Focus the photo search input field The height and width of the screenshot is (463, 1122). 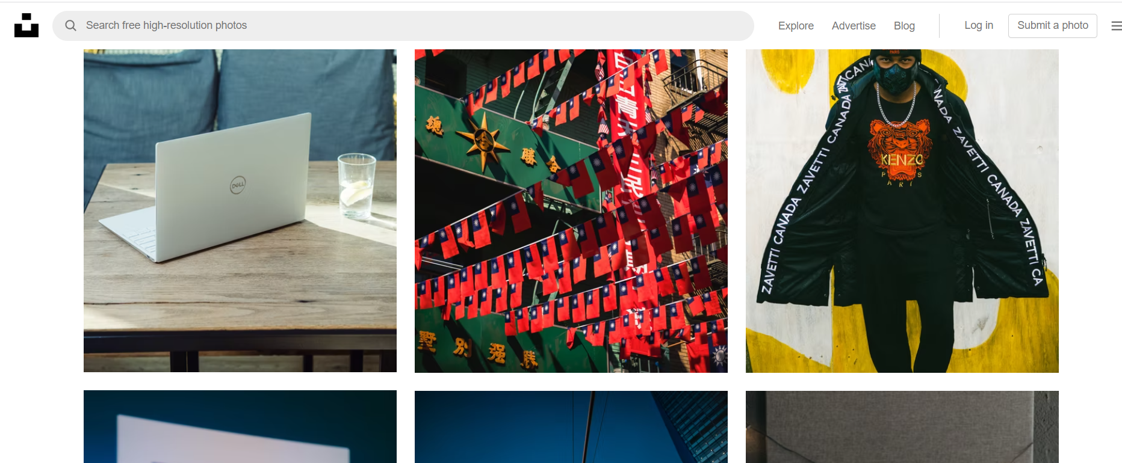pos(403,26)
